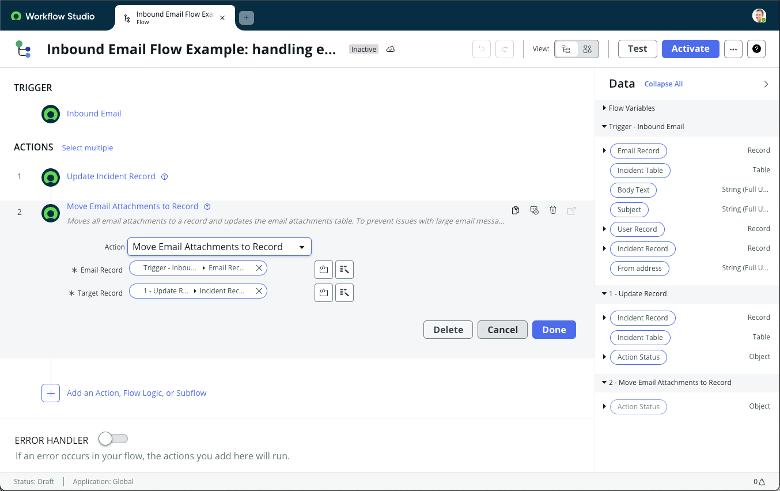Image resolution: width=780 pixels, height=491 pixels.
Task: Click 'Status: Draft' in status bar
Action: (34, 482)
